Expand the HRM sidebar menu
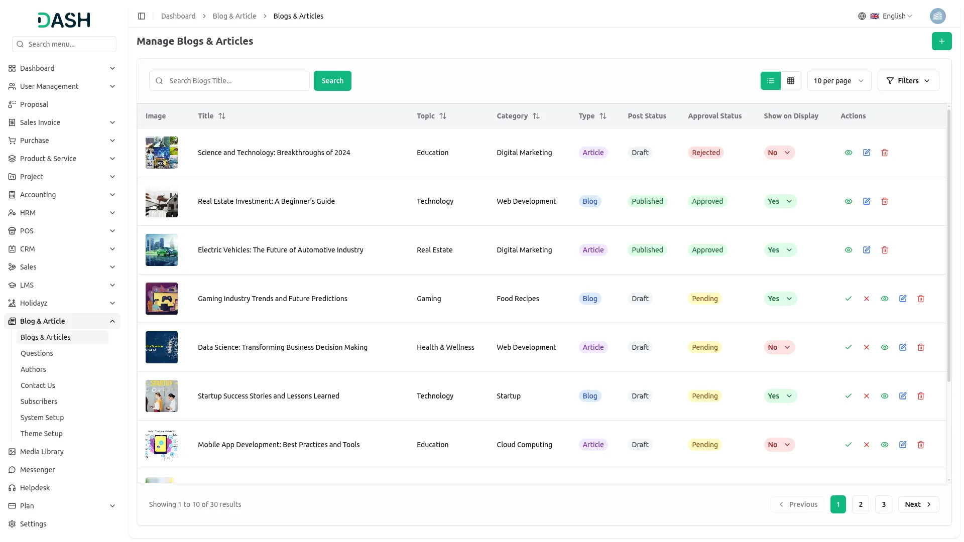The height and width of the screenshot is (542, 964). [62, 213]
